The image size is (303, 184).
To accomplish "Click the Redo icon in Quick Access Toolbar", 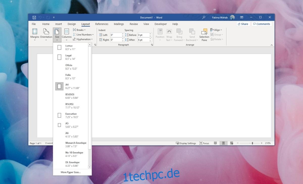I will [48, 17].
